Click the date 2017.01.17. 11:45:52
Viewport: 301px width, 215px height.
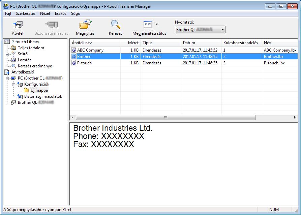(x=200, y=50)
